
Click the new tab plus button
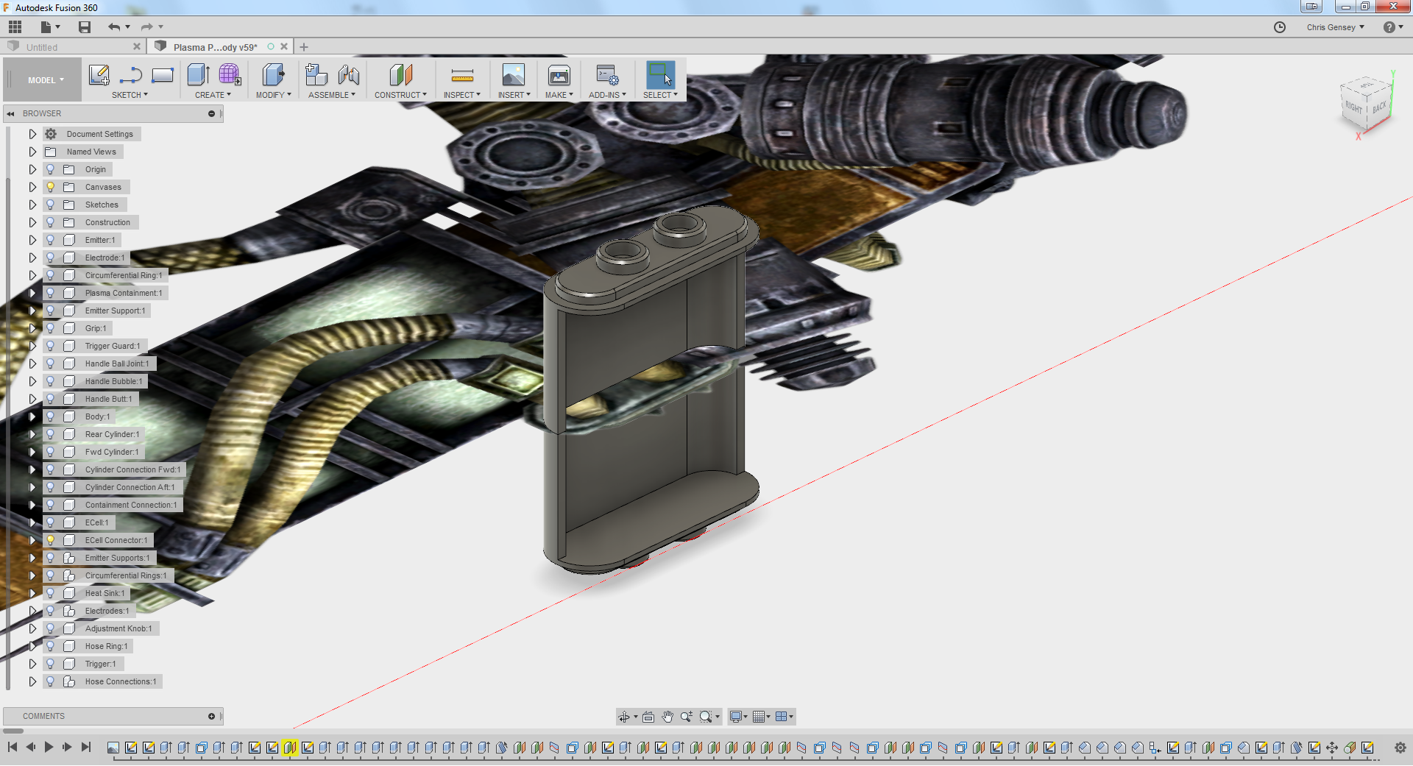(x=304, y=47)
